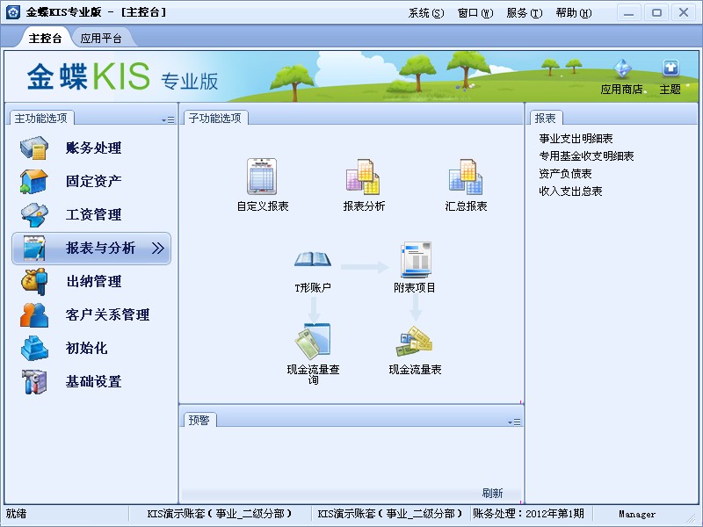
Task: Launch the 汇总报表 icon
Action: [x=466, y=177]
